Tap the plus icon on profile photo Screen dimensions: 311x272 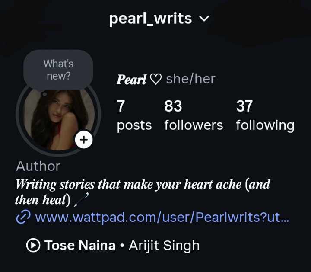tap(84, 140)
